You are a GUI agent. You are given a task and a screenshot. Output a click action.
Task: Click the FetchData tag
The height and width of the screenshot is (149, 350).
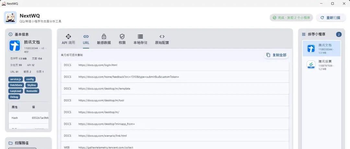pos(16,85)
